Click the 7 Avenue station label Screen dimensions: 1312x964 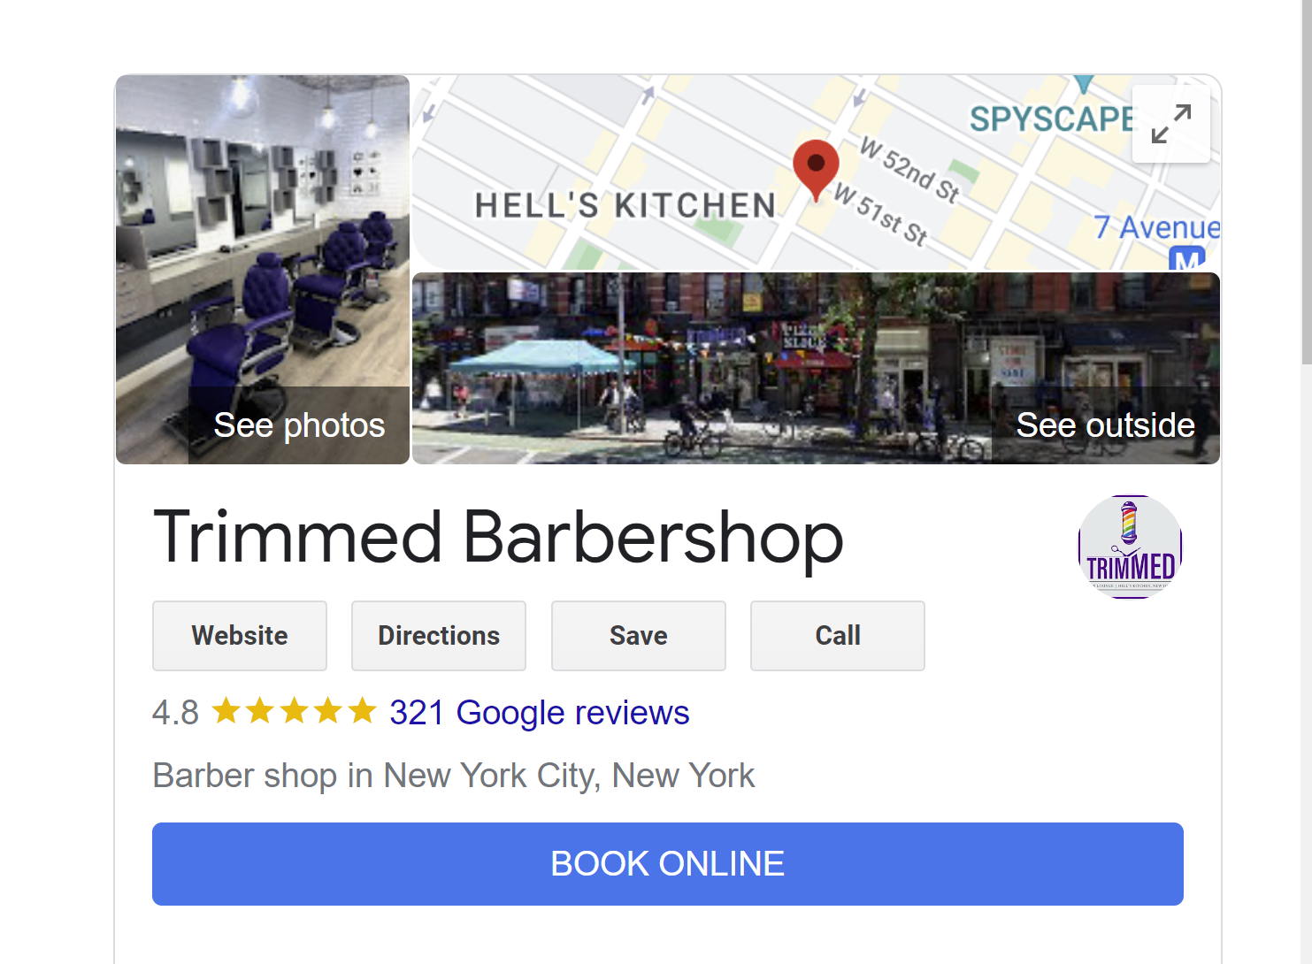[1156, 227]
